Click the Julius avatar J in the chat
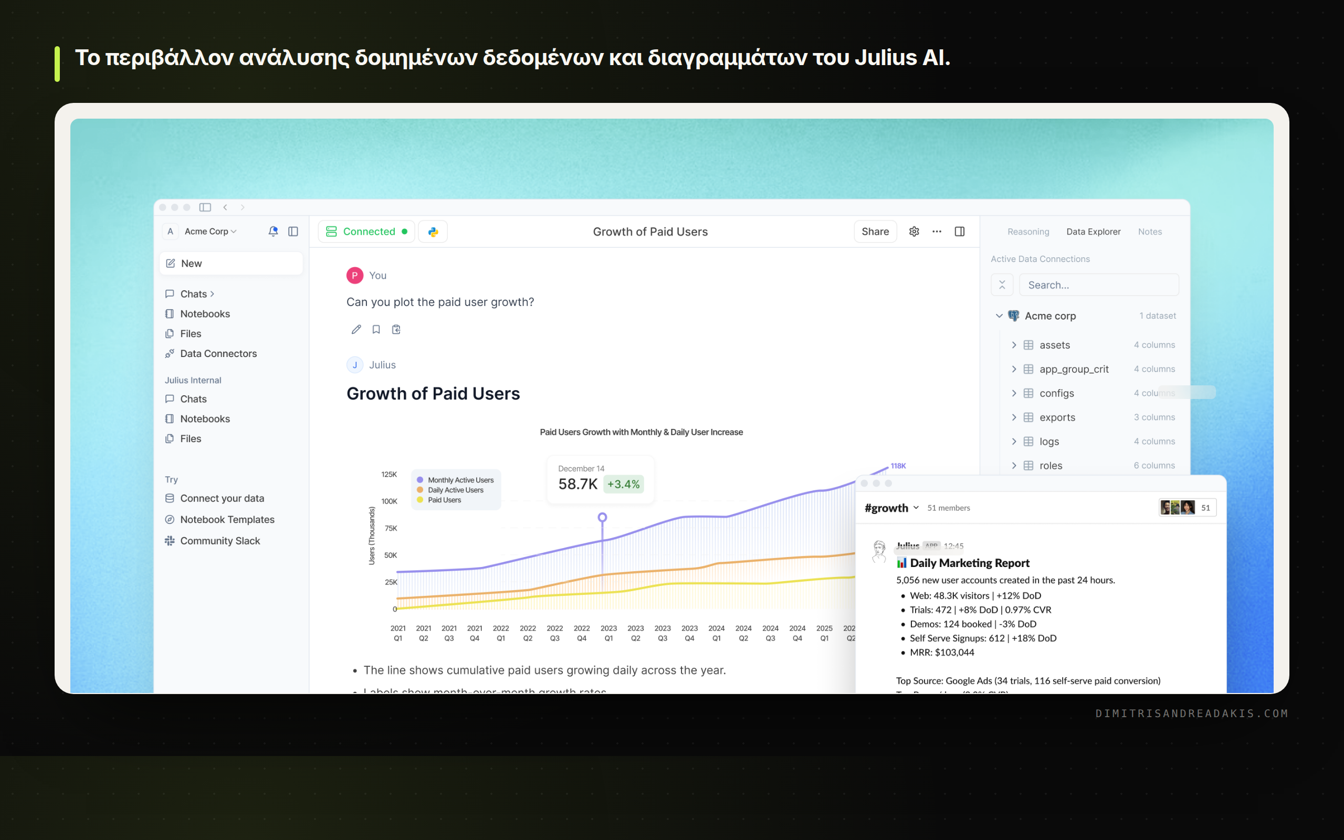Image resolution: width=1344 pixels, height=840 pixels. click(x=354, y=364)
